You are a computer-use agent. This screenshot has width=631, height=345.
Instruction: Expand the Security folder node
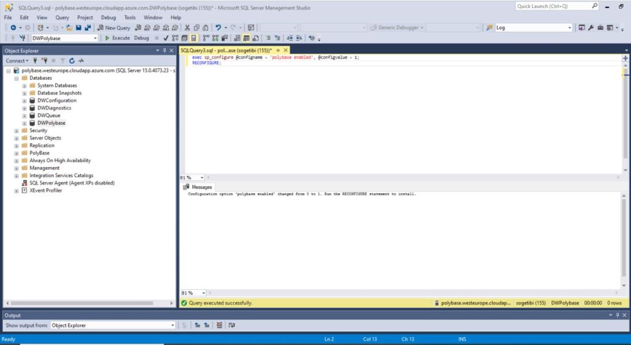tap(17, 130)
